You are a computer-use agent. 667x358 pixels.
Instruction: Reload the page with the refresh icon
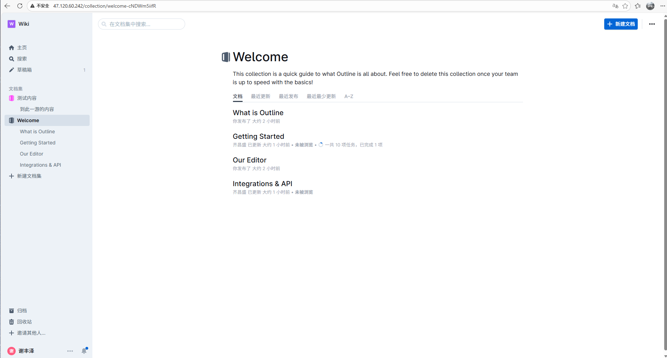[x=20, y=6]
